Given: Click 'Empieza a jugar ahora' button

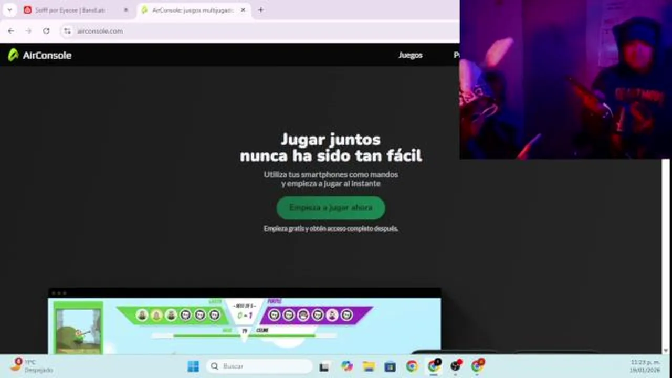Looking at the screenshot, I should pos(331,208).
